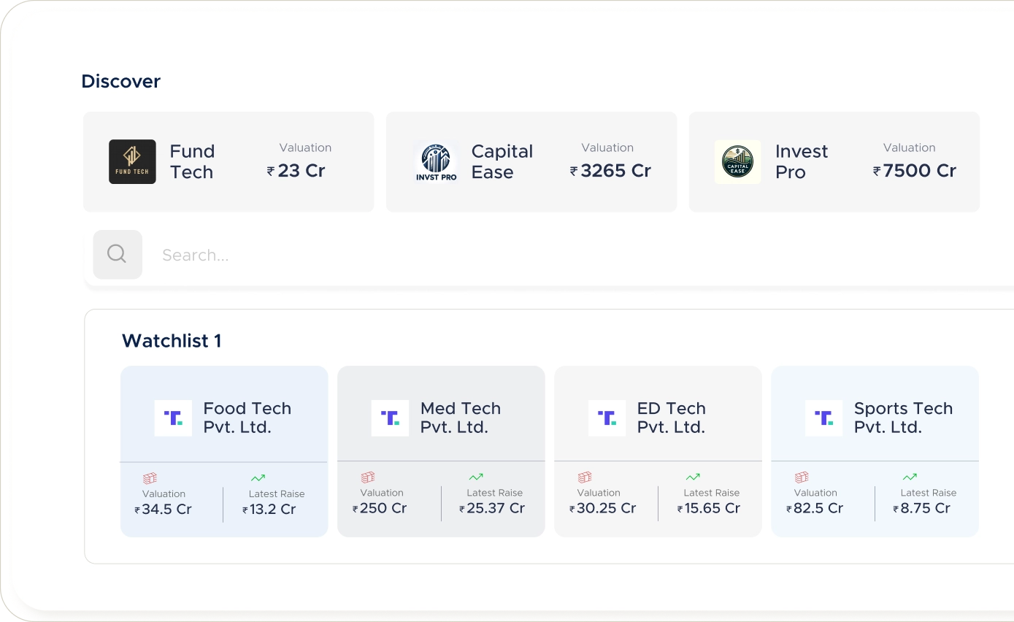Open the Discover section heading
Screen dimensions: 1014x622
point(121,81)
